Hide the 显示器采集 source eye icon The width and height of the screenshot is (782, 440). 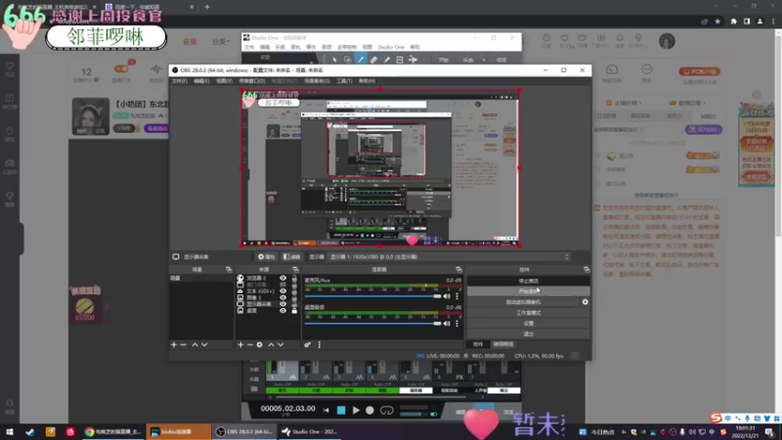[x=282, y=304]
